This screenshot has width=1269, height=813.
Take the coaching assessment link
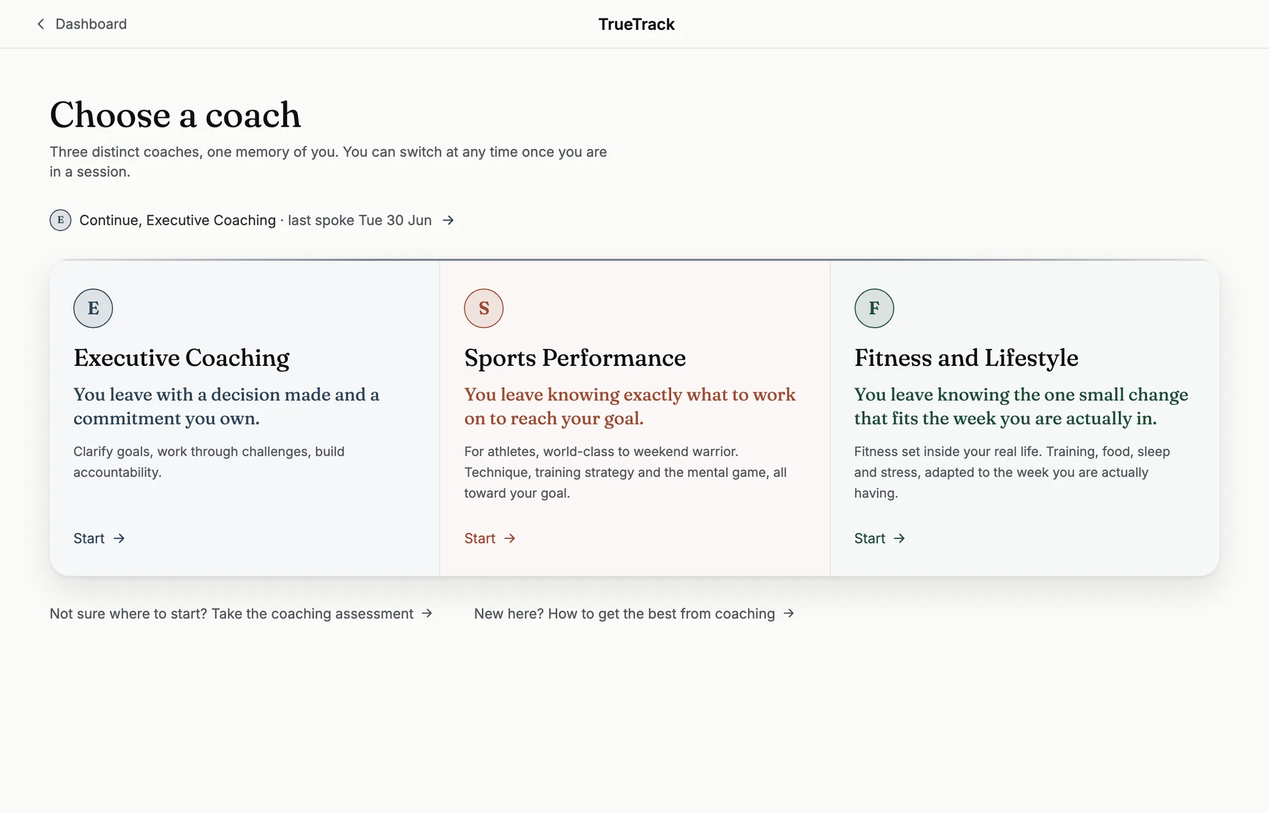click(242, 614)
